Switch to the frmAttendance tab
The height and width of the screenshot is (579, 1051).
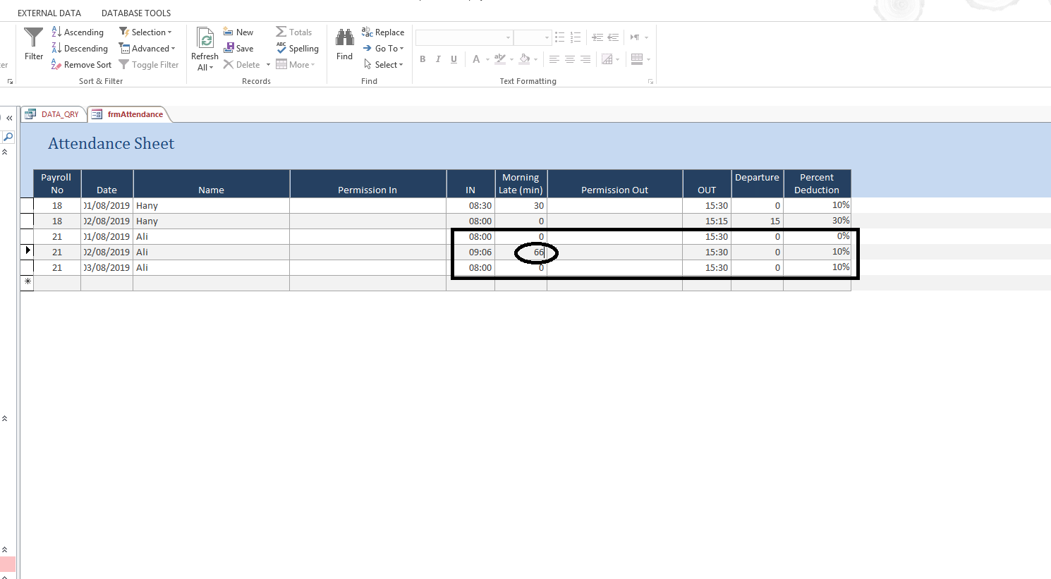128,114
